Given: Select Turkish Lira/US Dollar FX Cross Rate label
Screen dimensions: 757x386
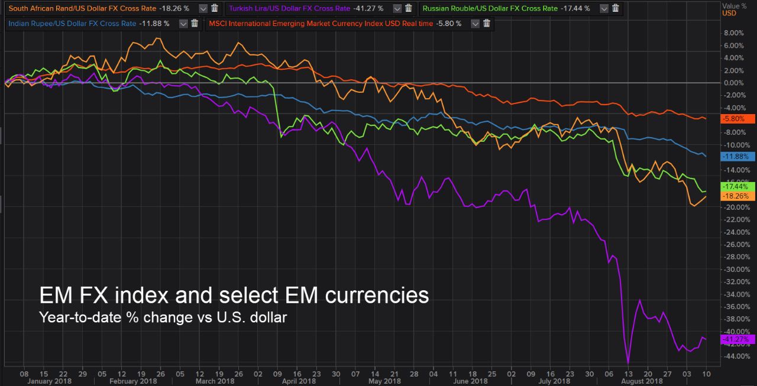Looking at the screenshot, I should (x=289, y=8).
